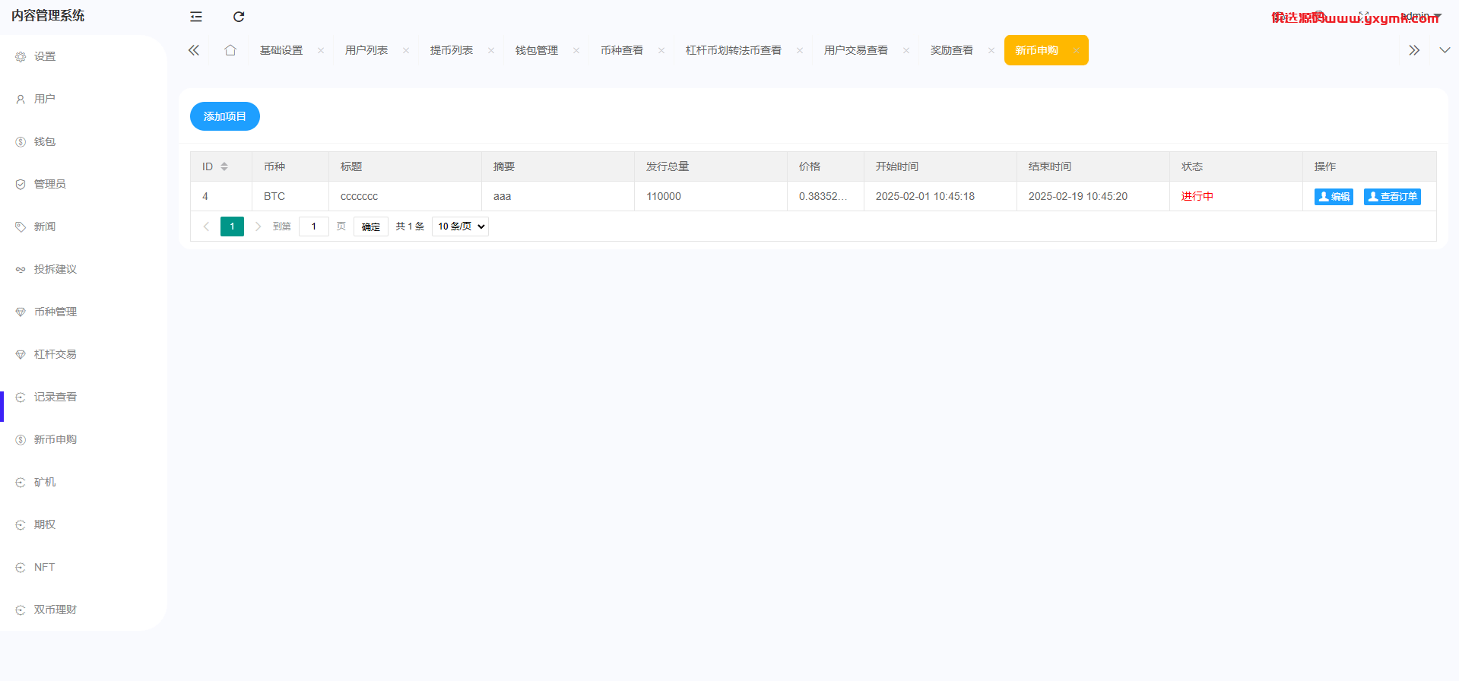Viewport: 1459px width, 681px height.
Task: Click 查看订单 for the BTC row
Action: [x=1392, y=197]
